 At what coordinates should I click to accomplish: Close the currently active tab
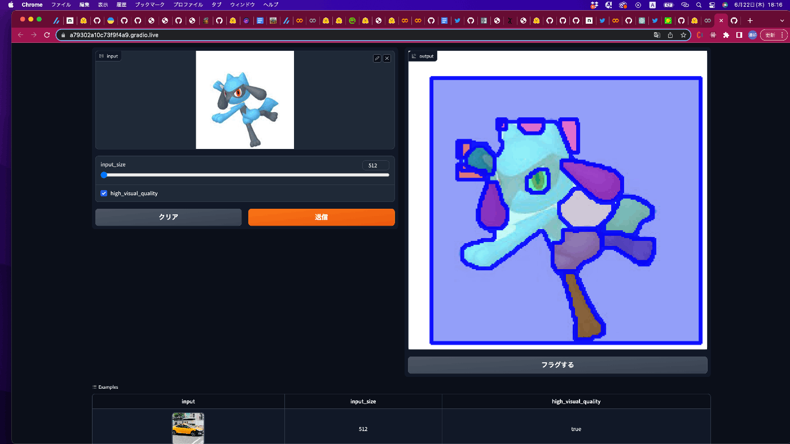click(721, 20)
